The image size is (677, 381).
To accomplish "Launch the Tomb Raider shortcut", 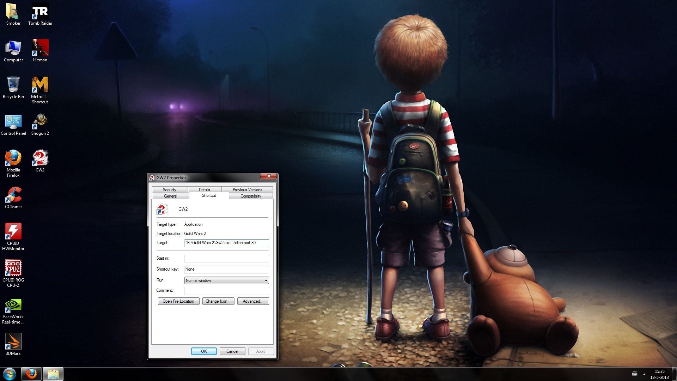I will pyautogui.click(x=40, y=14).
